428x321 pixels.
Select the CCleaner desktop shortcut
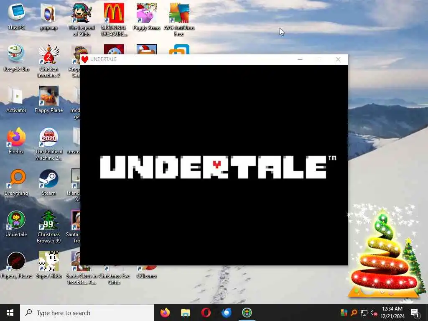147,273
